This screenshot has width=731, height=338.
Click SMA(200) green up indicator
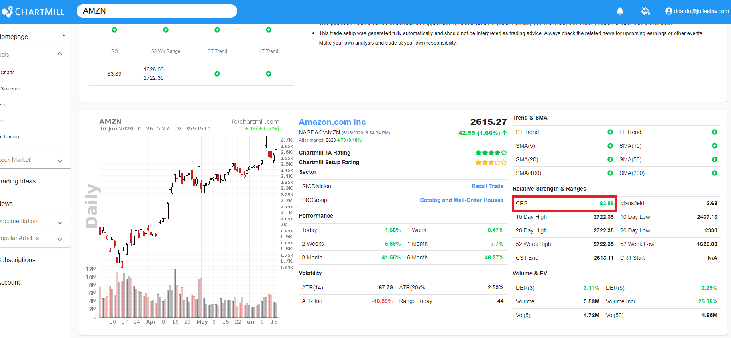(x=715, y=173)
